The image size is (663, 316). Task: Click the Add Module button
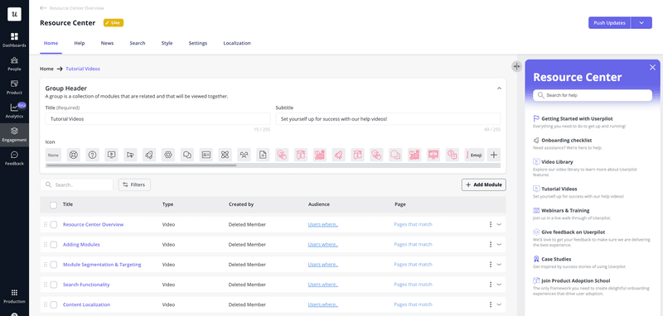(x=484, y=184)
